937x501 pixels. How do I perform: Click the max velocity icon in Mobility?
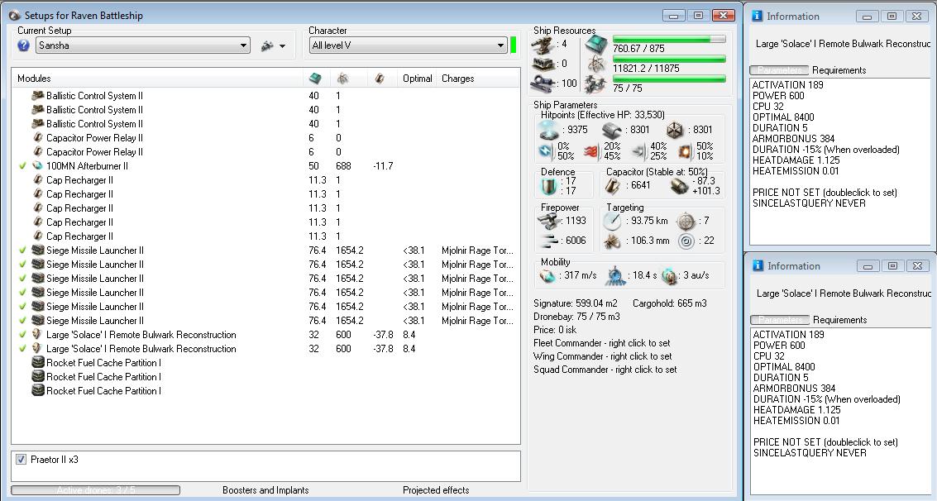[x=547, y=275]
